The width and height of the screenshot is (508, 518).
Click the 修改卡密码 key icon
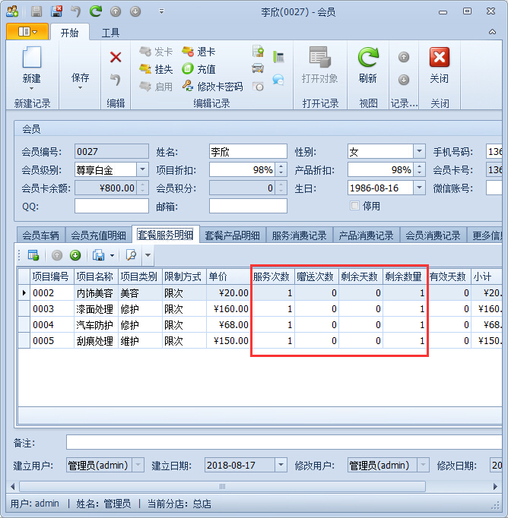pyautogui.click(x=188, y=87)
